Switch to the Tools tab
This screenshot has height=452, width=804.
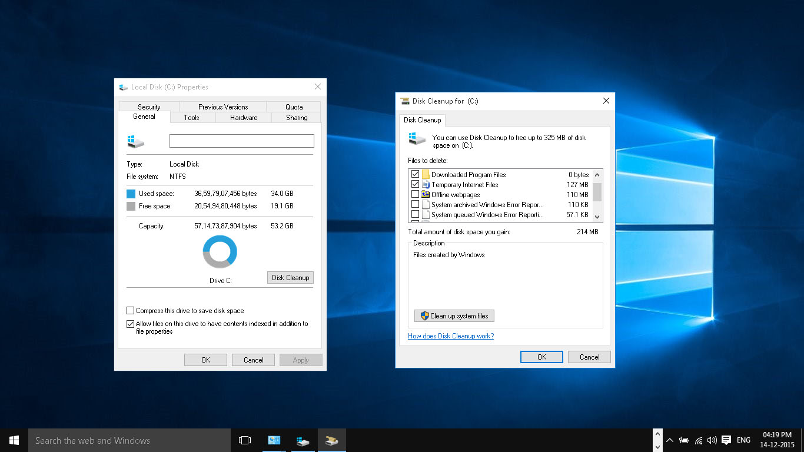point(192,118)
